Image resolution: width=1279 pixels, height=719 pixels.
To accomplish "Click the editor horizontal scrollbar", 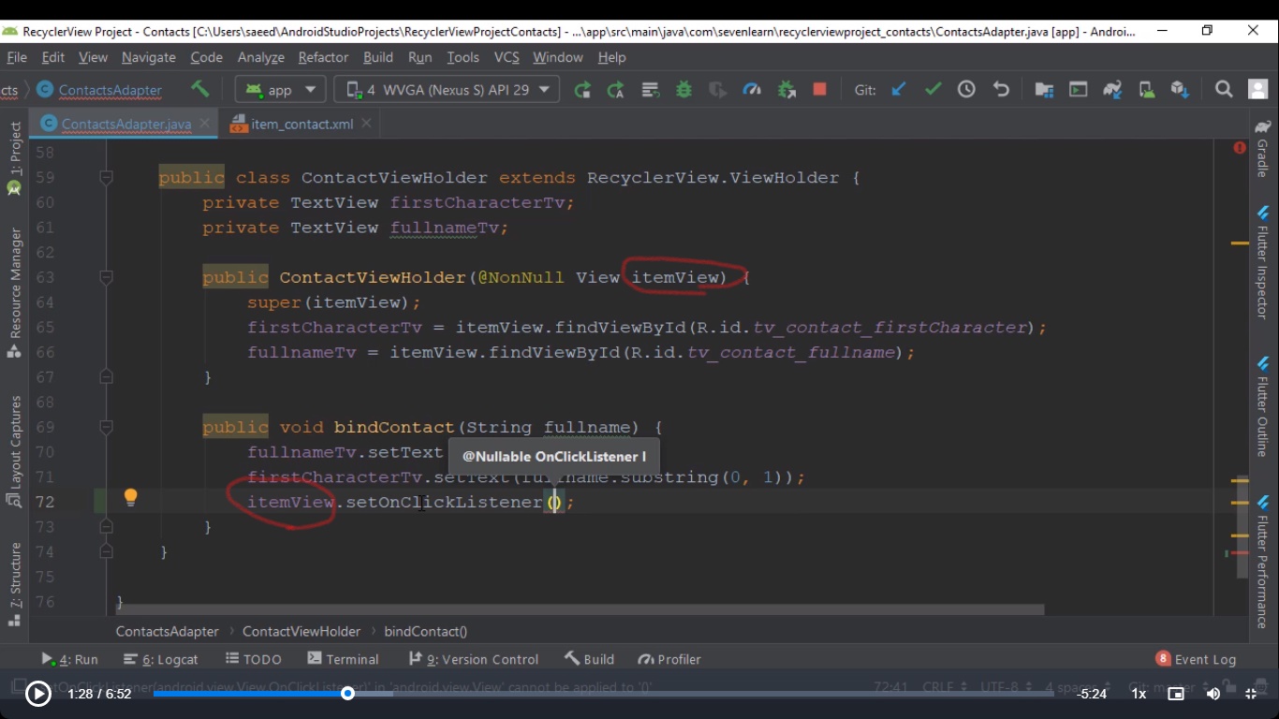I will coord(580,609).
